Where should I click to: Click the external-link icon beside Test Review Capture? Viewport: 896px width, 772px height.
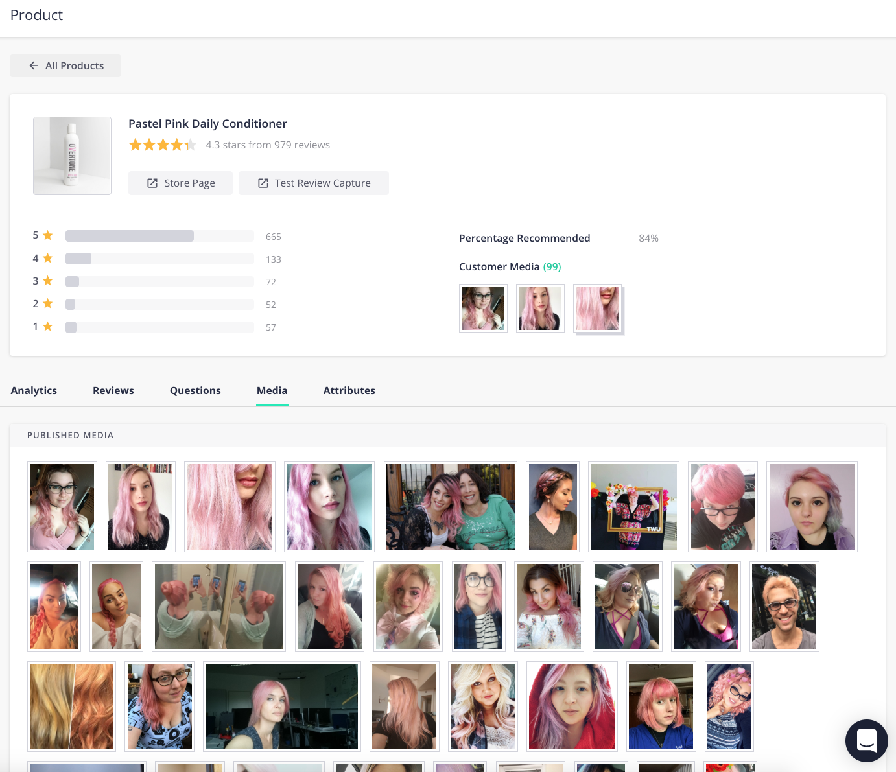coord(263,183)
